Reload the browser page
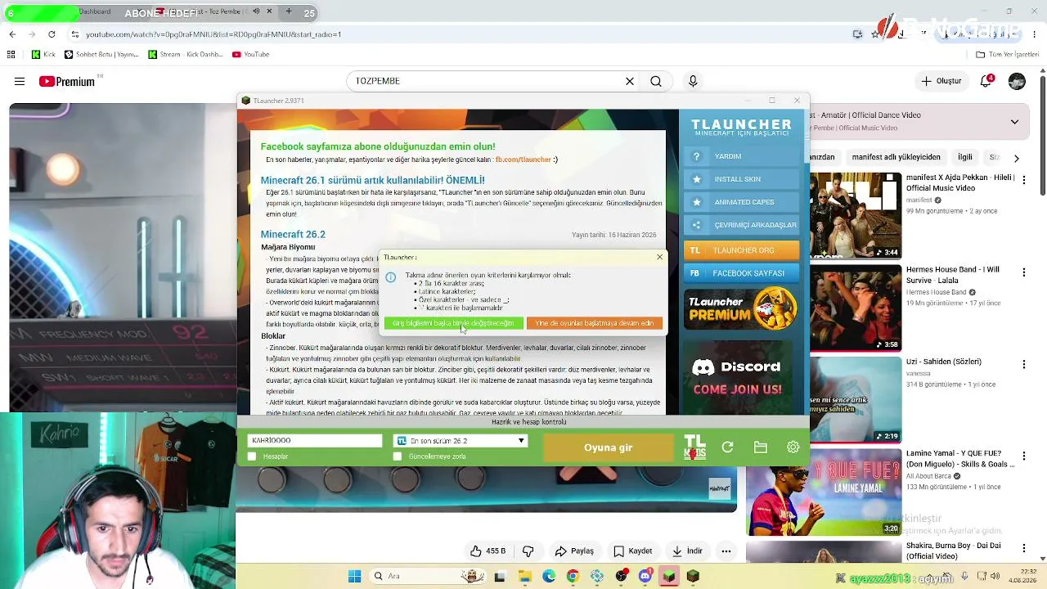This screenshot has height=589, width=1047. (x=52, y=34)
